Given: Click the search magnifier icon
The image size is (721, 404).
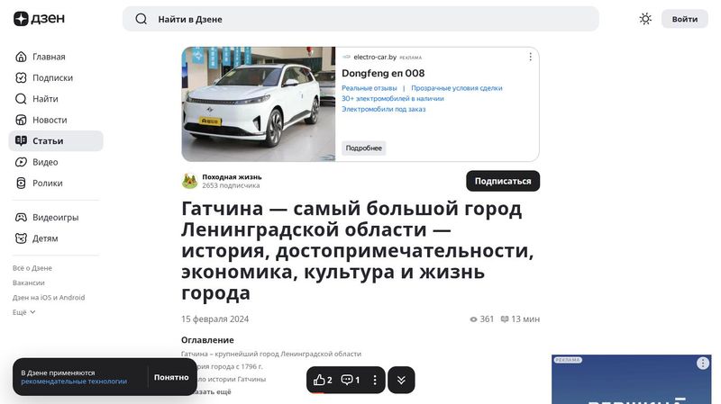Looking at the screenshot, I should point(141,19).
